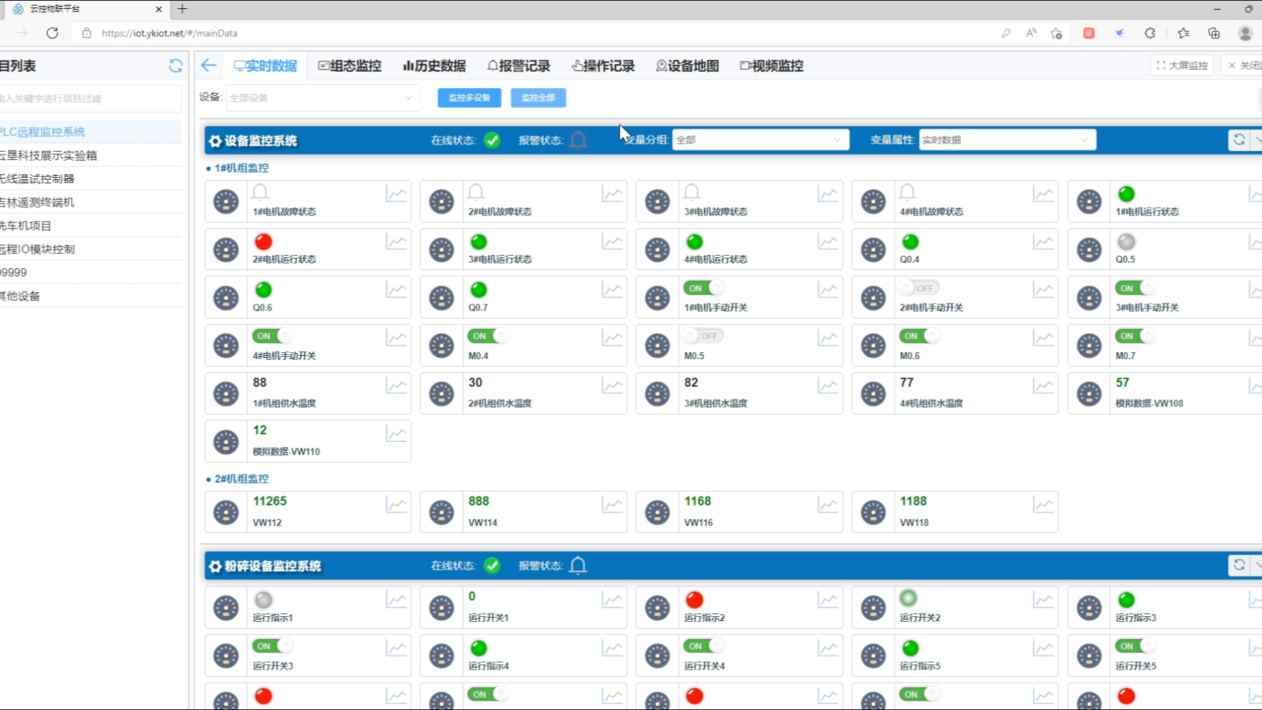Toggle the M0.4 switch
The height and width of the screenshot is (710, 1262).
[x=488, y=336]
